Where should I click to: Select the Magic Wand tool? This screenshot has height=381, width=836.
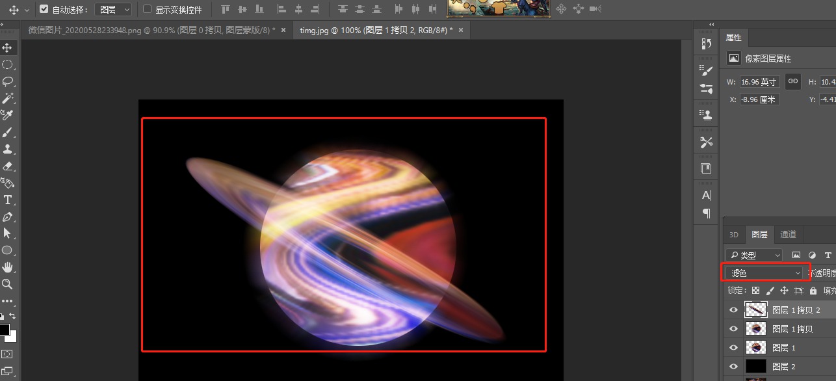click(x=8, y=98)
